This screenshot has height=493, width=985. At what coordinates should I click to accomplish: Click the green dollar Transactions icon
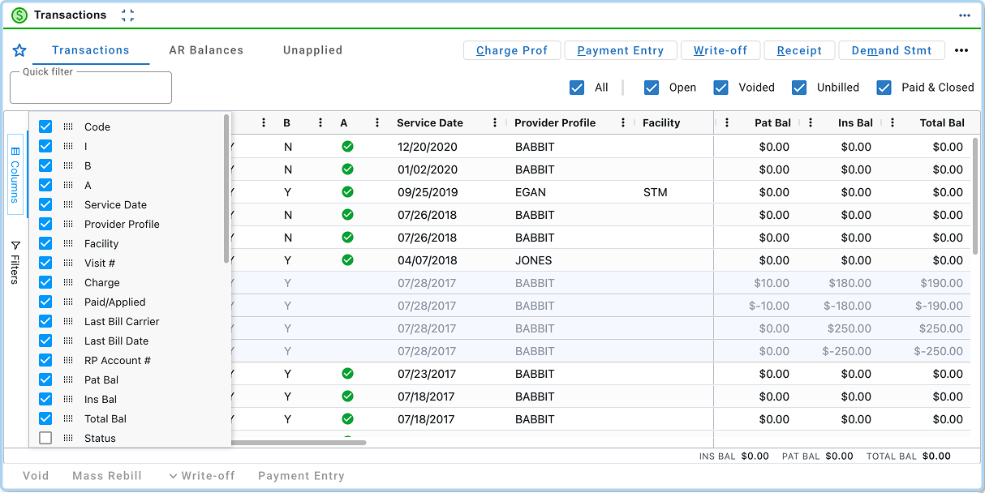click(x=19, y=15)
